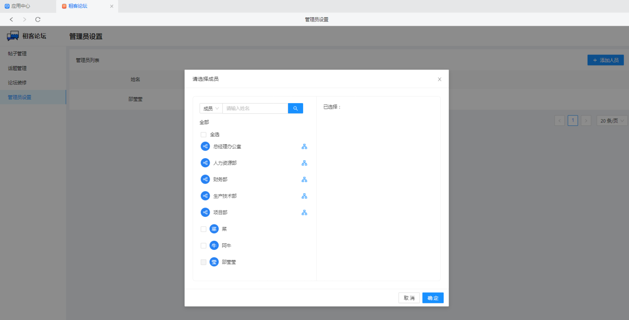Check the 全选 checkbox

click(203, 135)
